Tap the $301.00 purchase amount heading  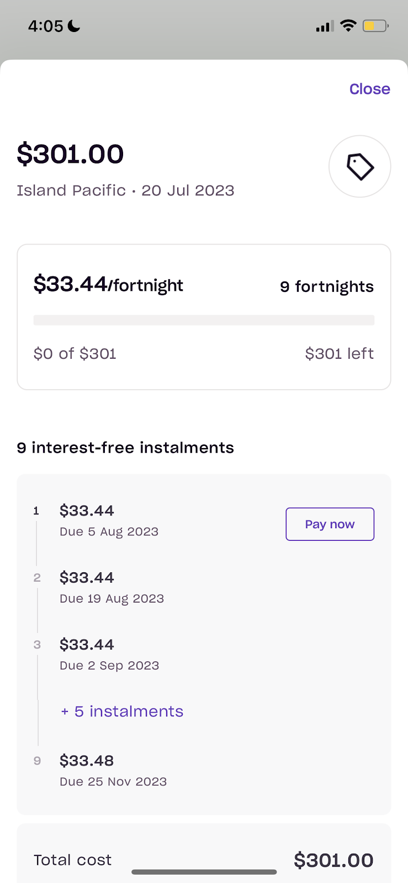tap(70, 154)
